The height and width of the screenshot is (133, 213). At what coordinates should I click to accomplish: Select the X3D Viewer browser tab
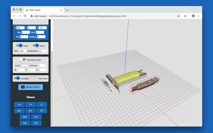[43, 10]
